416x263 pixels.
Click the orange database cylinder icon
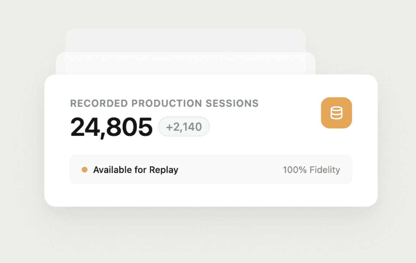[336, 113]
